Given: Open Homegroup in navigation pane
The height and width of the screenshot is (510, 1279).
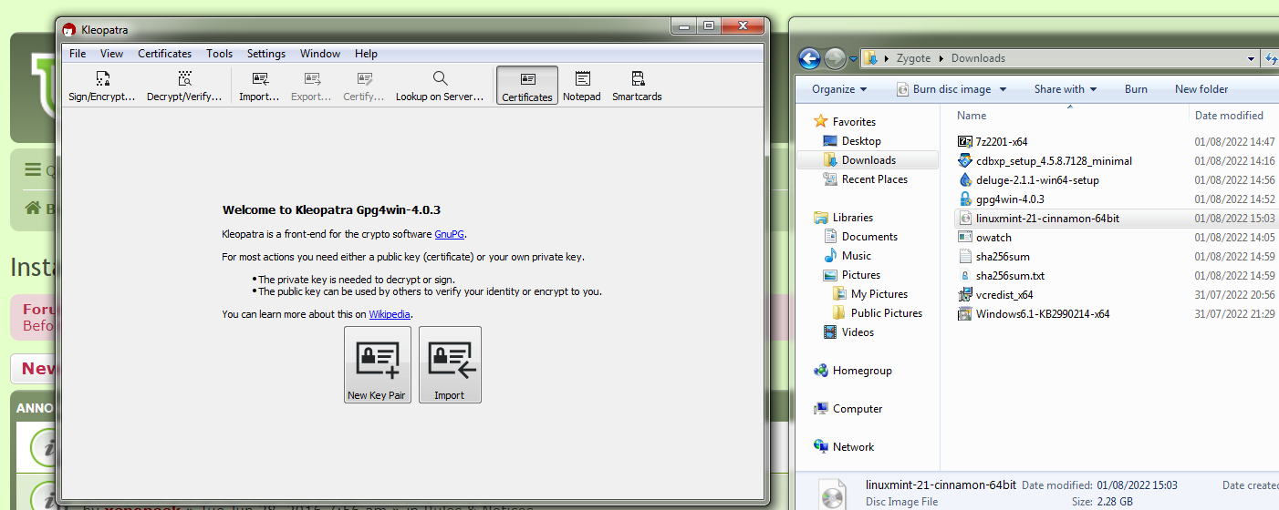Looking at the screenshot, I should [853, 371].
